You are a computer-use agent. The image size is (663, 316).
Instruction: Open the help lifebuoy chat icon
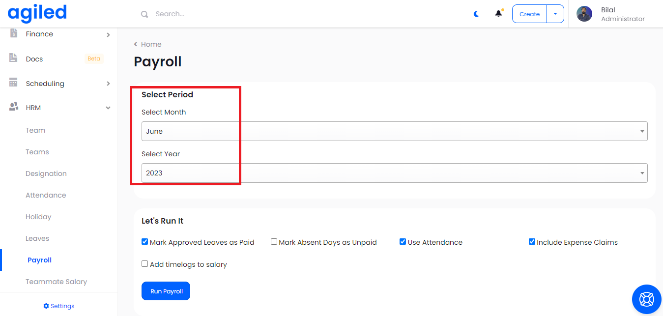[646, 299]
